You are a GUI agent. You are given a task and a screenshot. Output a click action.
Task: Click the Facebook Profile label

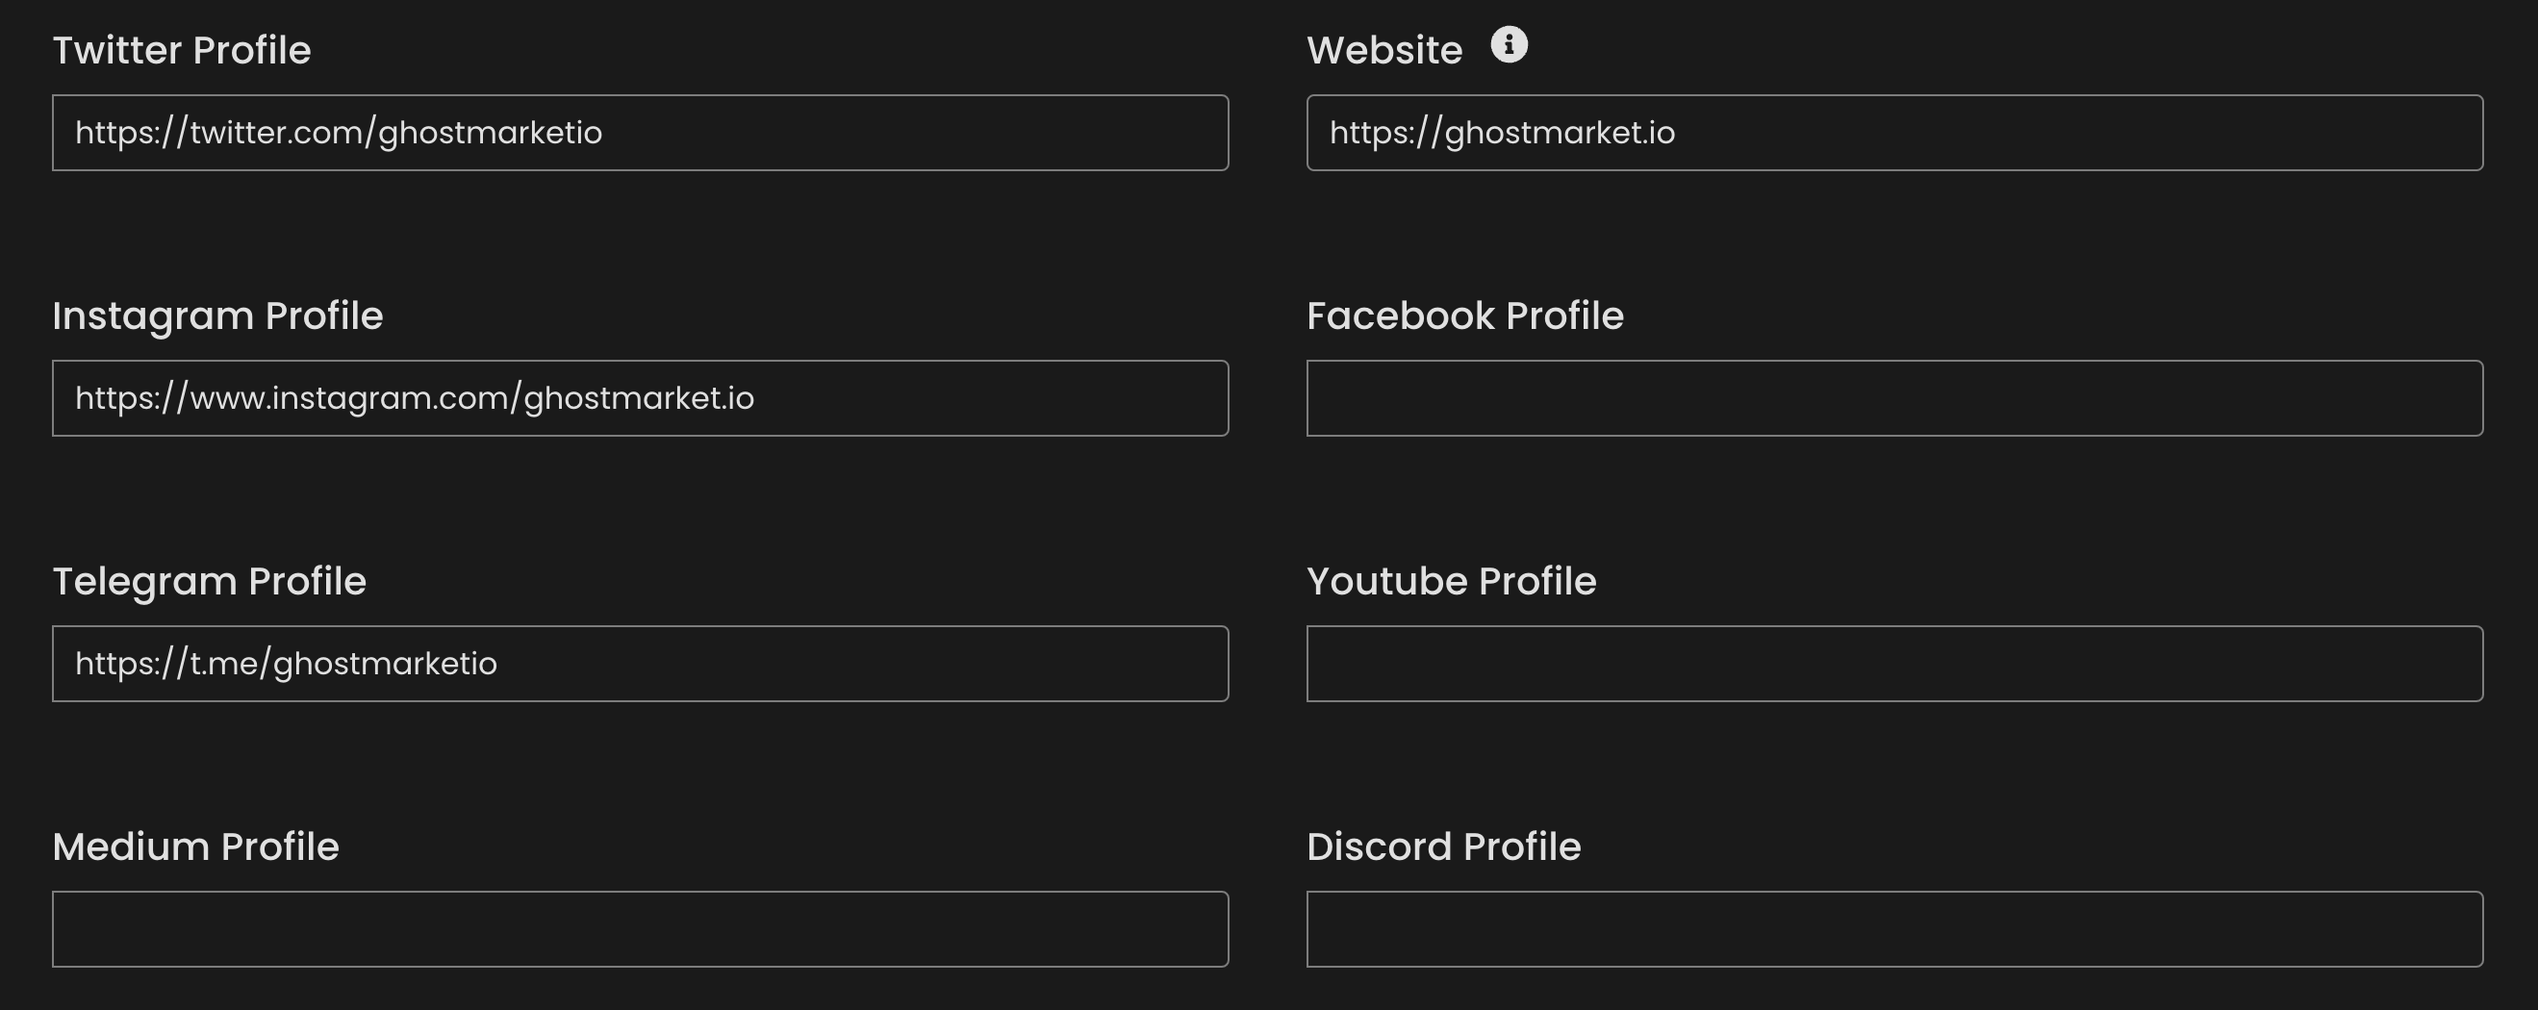pos(1465,316)
